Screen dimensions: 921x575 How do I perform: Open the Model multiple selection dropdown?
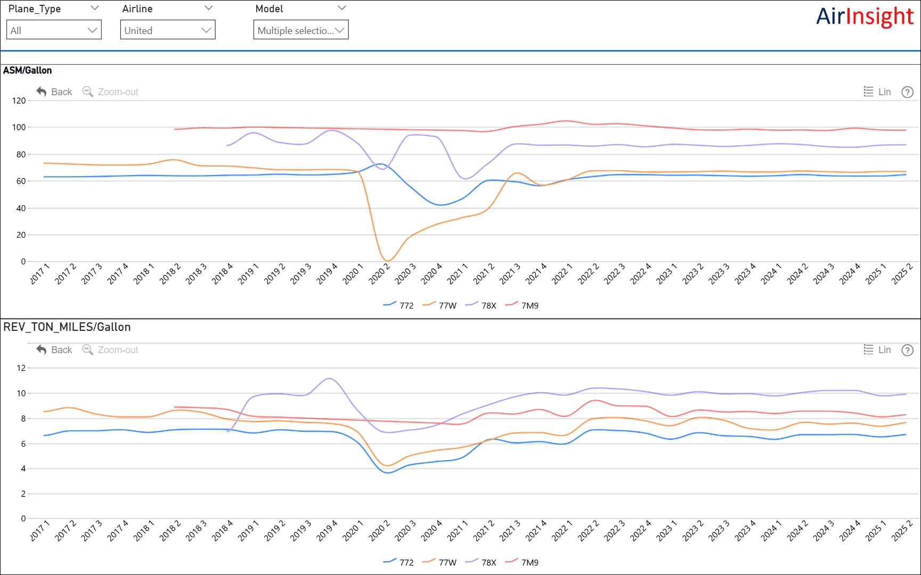point(301,30)
